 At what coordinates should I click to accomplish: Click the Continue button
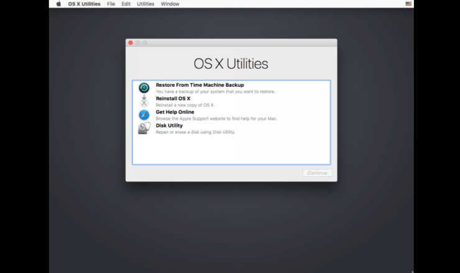tap(317, 173)
